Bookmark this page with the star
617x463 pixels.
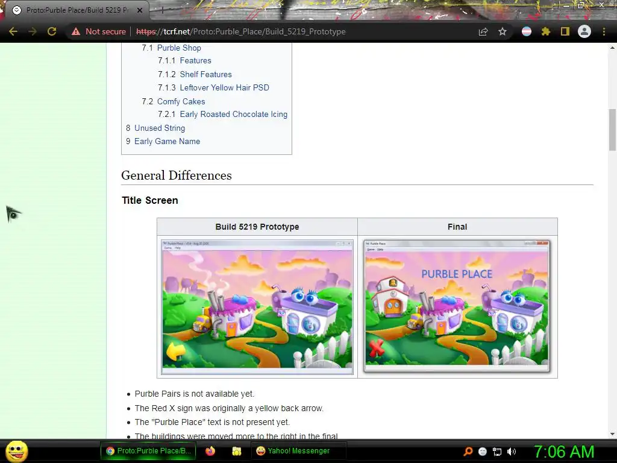click(503, 31)
